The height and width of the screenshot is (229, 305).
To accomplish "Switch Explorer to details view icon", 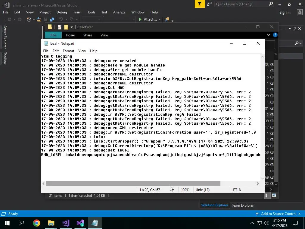I will point(266,196).
